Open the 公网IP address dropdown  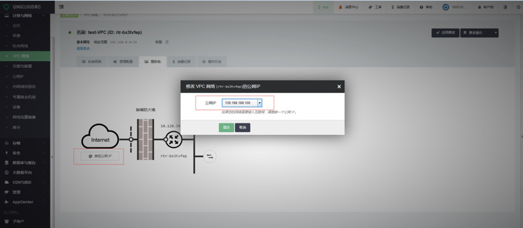(x=242, y=103)
